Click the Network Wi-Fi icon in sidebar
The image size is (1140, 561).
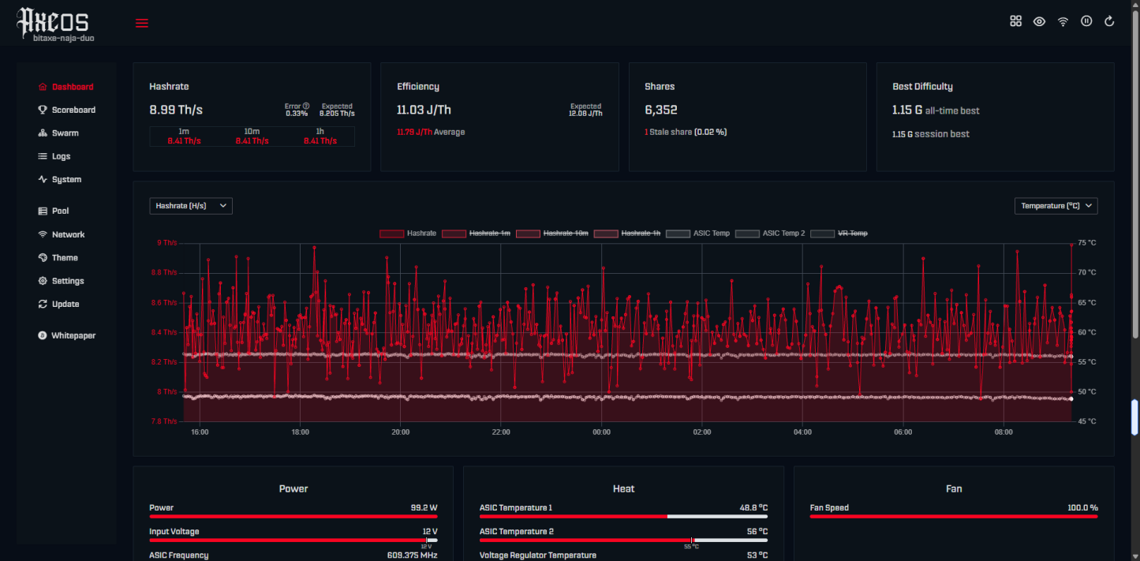pos(43,234)
